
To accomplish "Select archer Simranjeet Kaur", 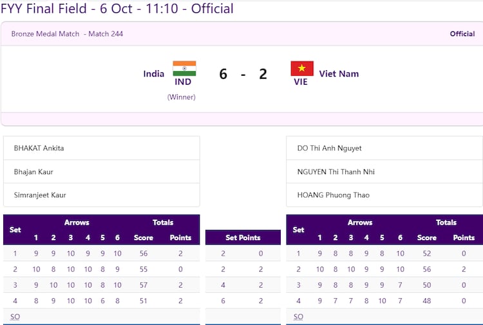I will pyautogui.click(x=40, y=195).
